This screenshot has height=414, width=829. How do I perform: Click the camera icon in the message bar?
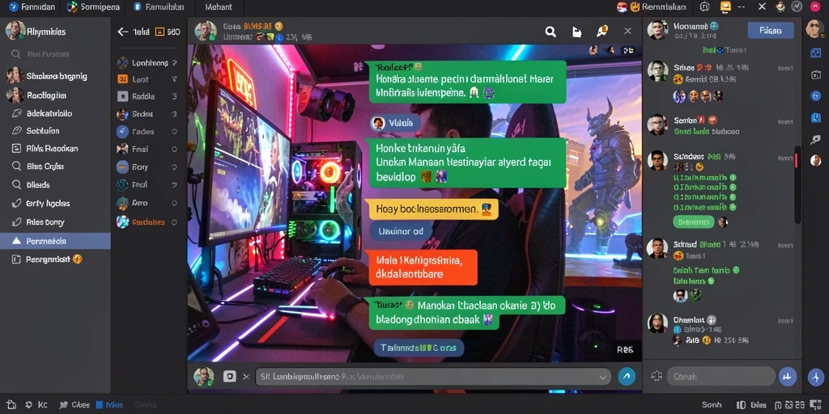click(229, 377)
